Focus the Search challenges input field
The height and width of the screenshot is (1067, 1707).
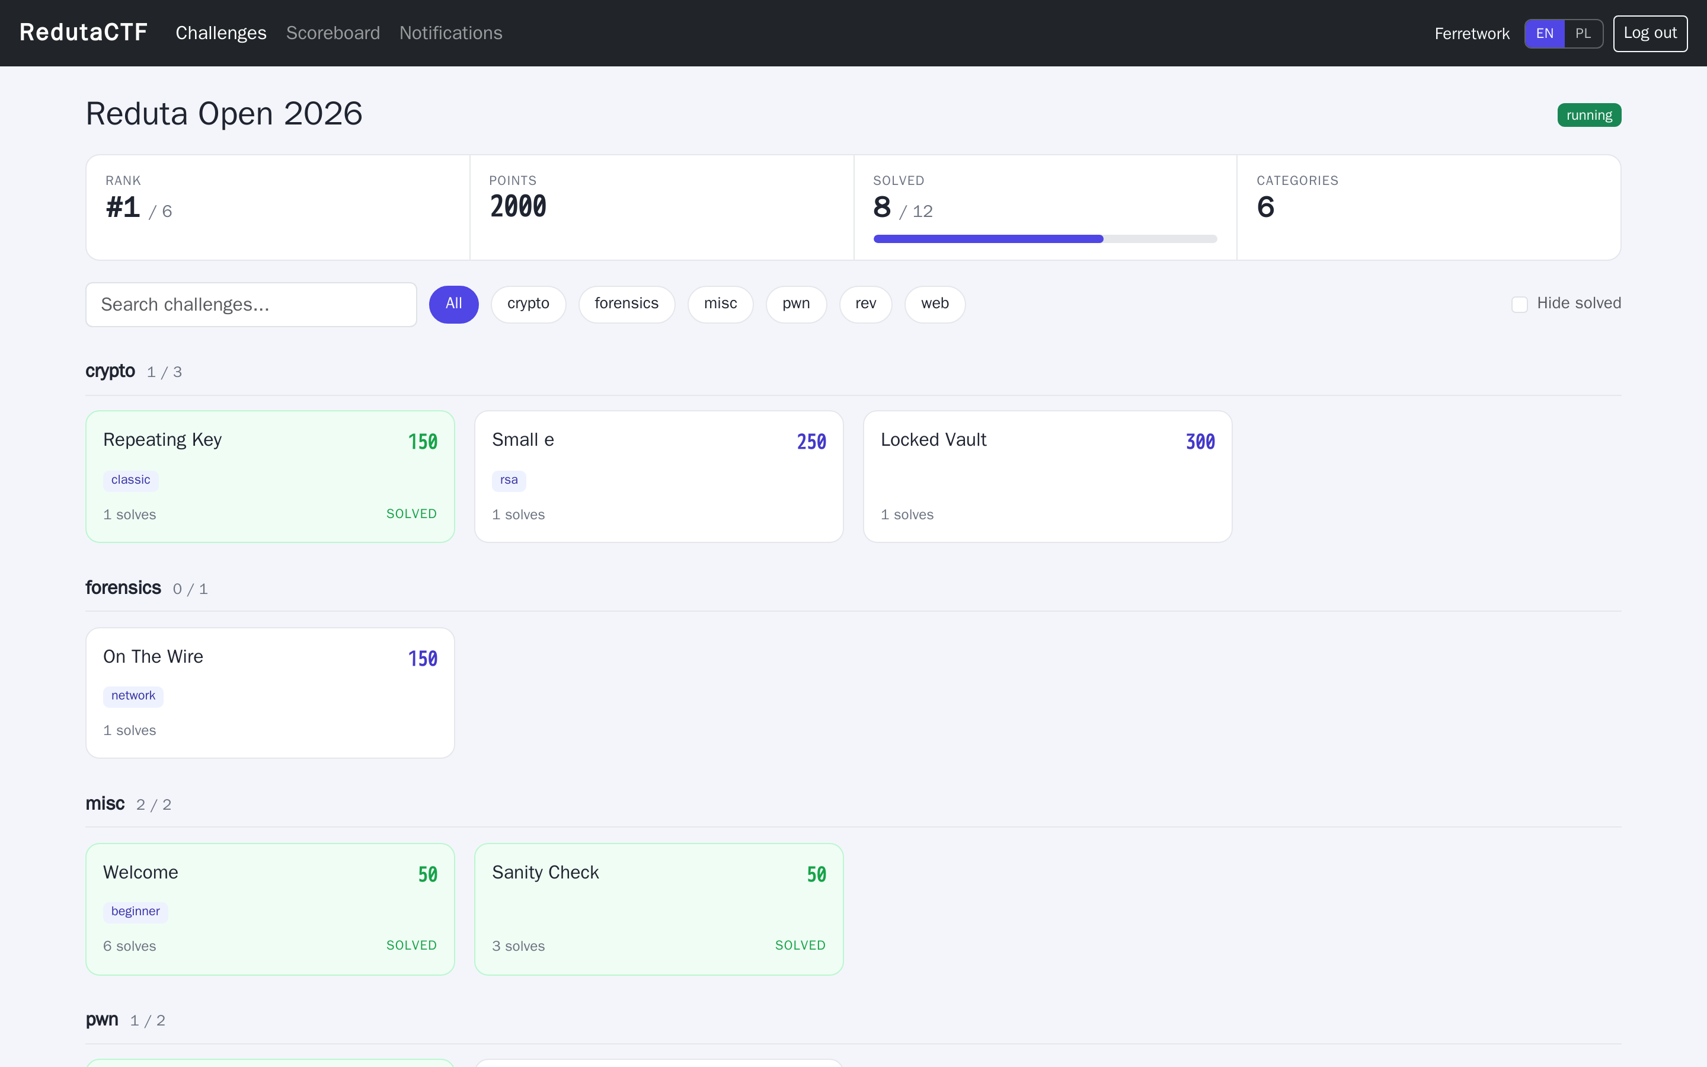pyautogui.click(x=251, y=305)
